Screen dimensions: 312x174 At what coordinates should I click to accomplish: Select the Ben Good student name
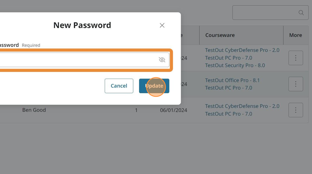(34, 110)
